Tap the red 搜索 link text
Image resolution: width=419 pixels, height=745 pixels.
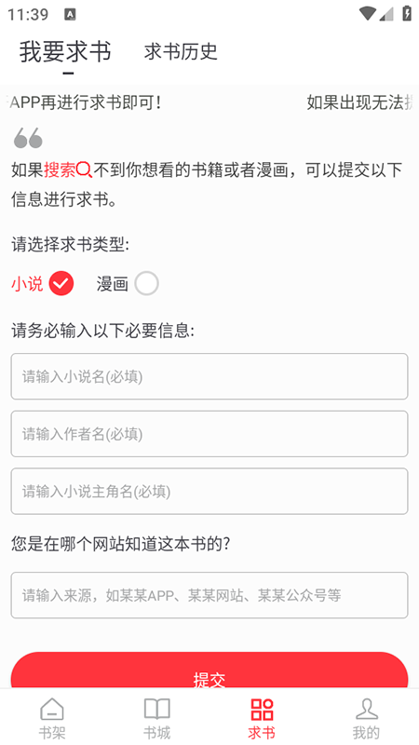pyautogui.click(x=60, y=169)
